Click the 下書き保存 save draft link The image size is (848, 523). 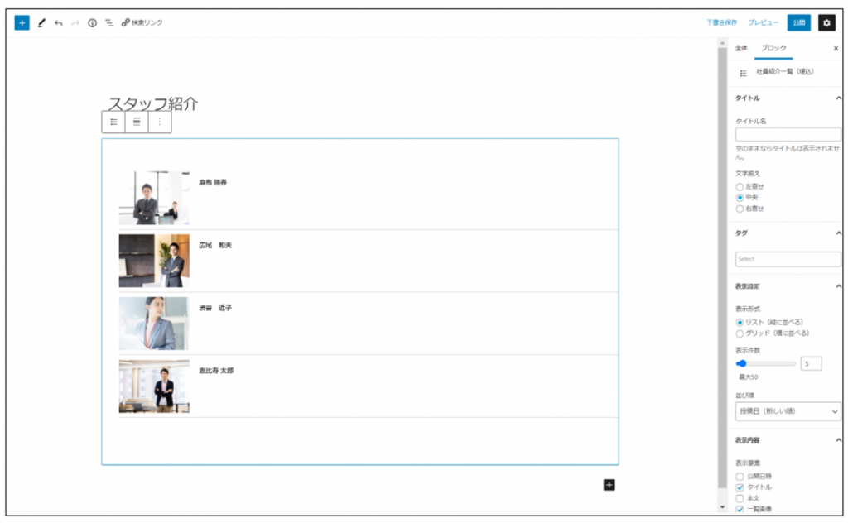(x=721, y=22)
